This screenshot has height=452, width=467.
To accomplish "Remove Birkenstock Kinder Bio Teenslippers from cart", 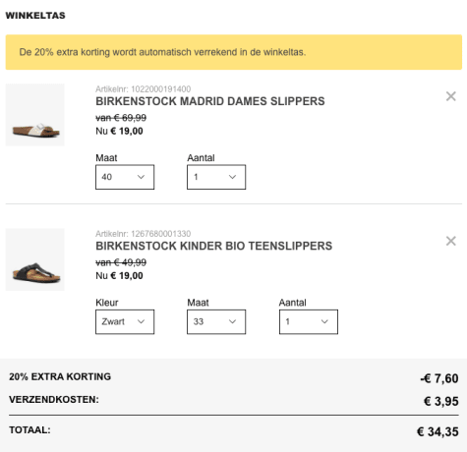I will tap(451, 241).
